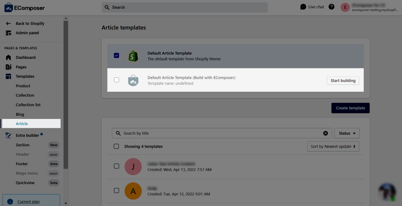The height and width of the screenshot is (206, 402).
Task: Open Pages from sidebar
Action: [x=21, y=67]
